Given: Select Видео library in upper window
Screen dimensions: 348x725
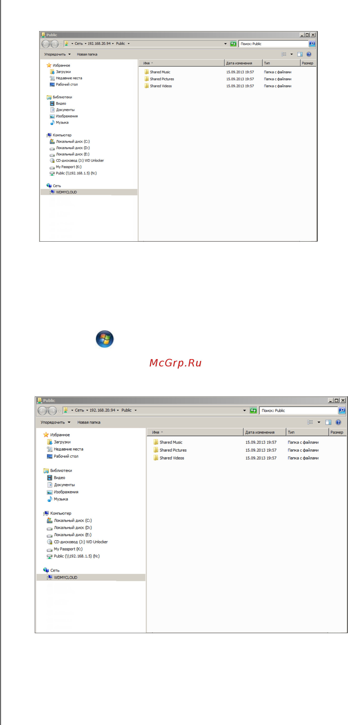Looking at the screenshot, I should coord(58,103).
